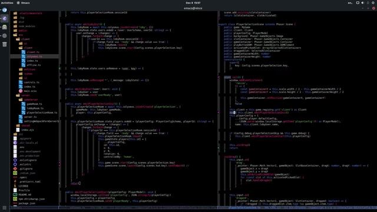Screen dimensions: 377x212
Task: Click the git icon beside .gitignore
Action: (15, 169)
